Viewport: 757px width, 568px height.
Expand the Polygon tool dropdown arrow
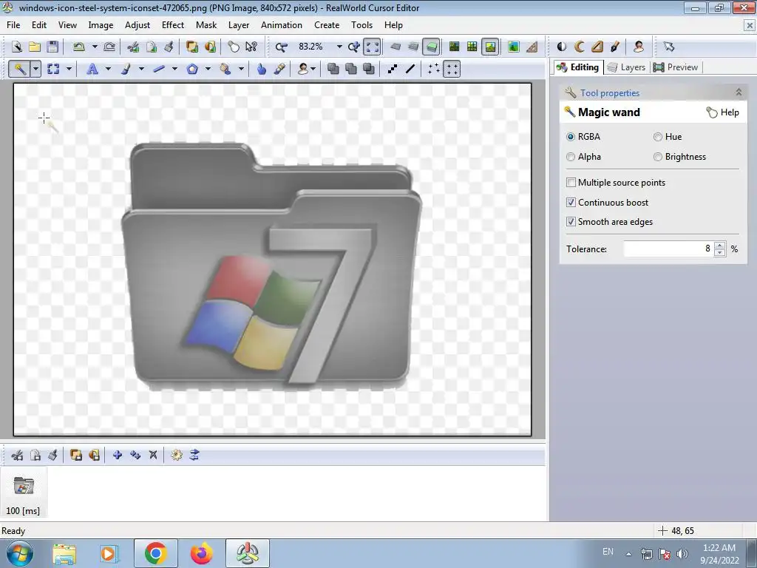click(208, 69)
